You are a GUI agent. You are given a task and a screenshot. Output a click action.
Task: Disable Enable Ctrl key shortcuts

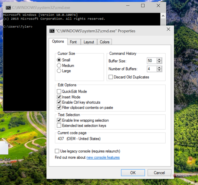point(59,102)
